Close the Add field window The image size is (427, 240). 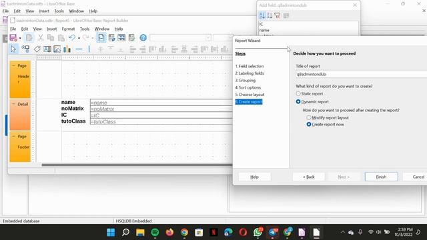click(355, 5)
